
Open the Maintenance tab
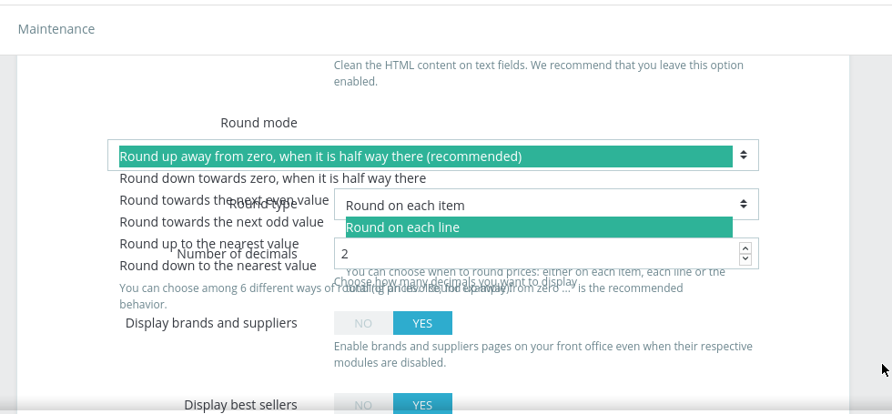[56, 29]
